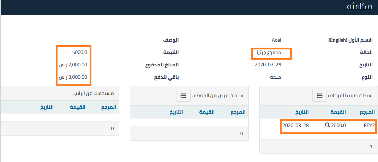378x162 pixels.
Task: Click التاريخ header in the salary dues table
Action: [x=47, y=106]
